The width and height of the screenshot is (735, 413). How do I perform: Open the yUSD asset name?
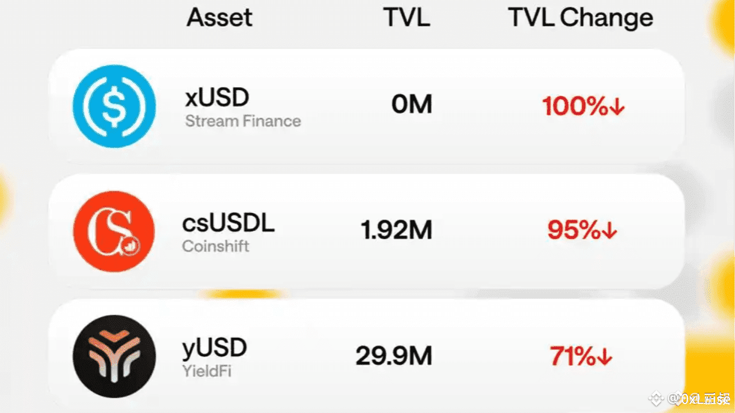point(214,348)
